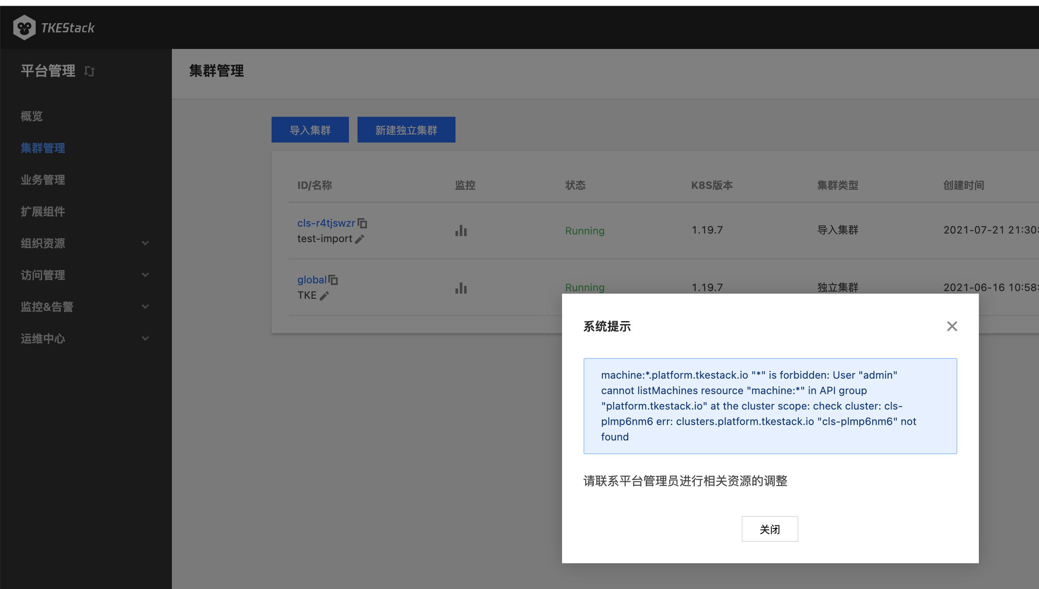Go to 概览 in the sidebar

coord(32,116)
